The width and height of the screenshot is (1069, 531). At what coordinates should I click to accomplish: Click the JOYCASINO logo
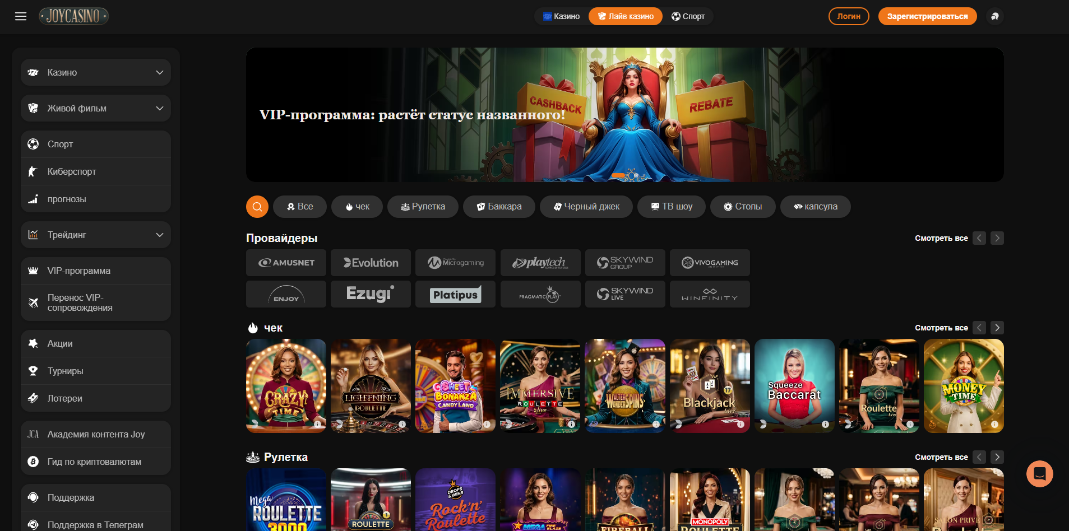tap(73, 16)
